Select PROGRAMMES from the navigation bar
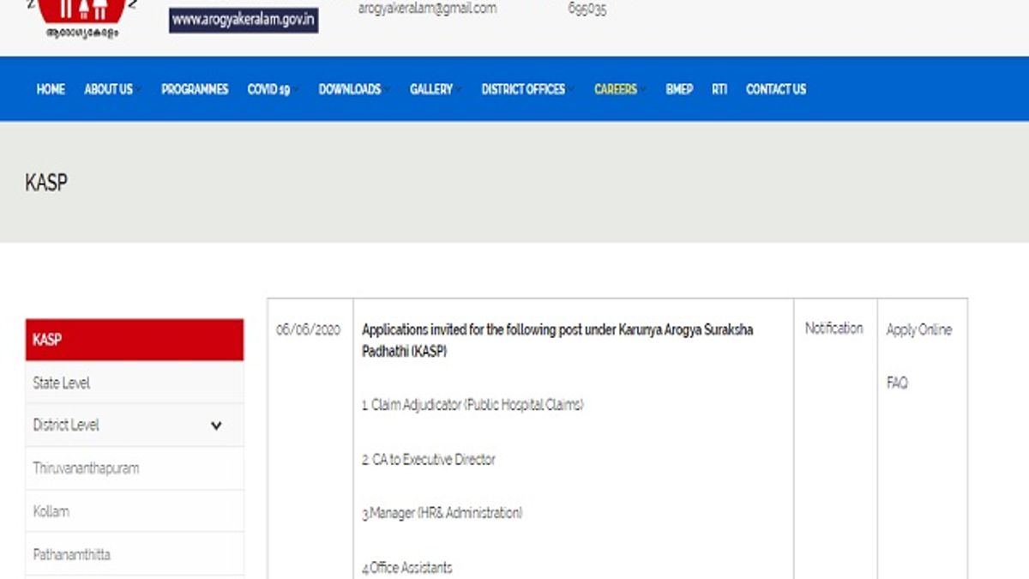This screenshot has width=1029, height=579. [195, 88]
